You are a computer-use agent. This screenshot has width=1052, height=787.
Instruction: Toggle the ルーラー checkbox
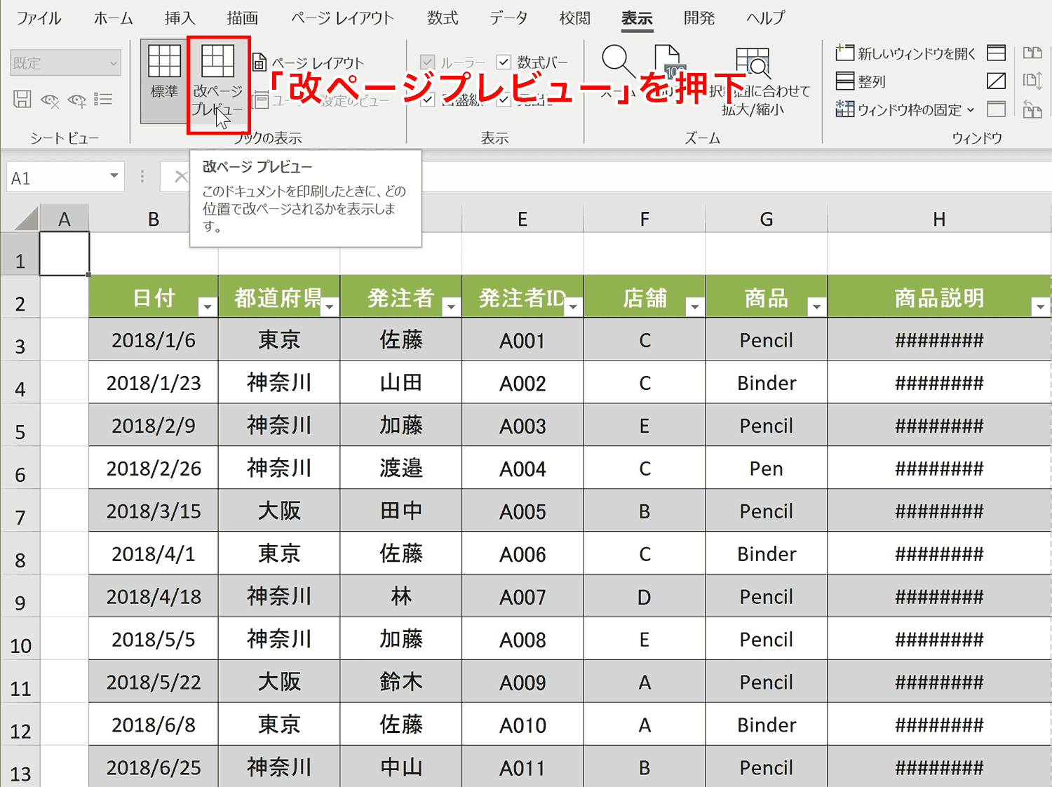tap(427, 62)
